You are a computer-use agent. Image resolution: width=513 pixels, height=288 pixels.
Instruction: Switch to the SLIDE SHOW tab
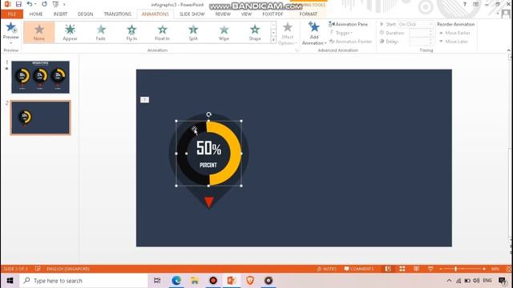(192, 14)
